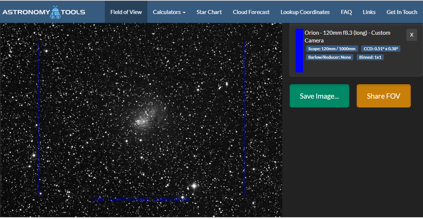Screen dimensions: 423x219
Task: Click the Barlow/Reducer None badge
Action: [329, 57]
